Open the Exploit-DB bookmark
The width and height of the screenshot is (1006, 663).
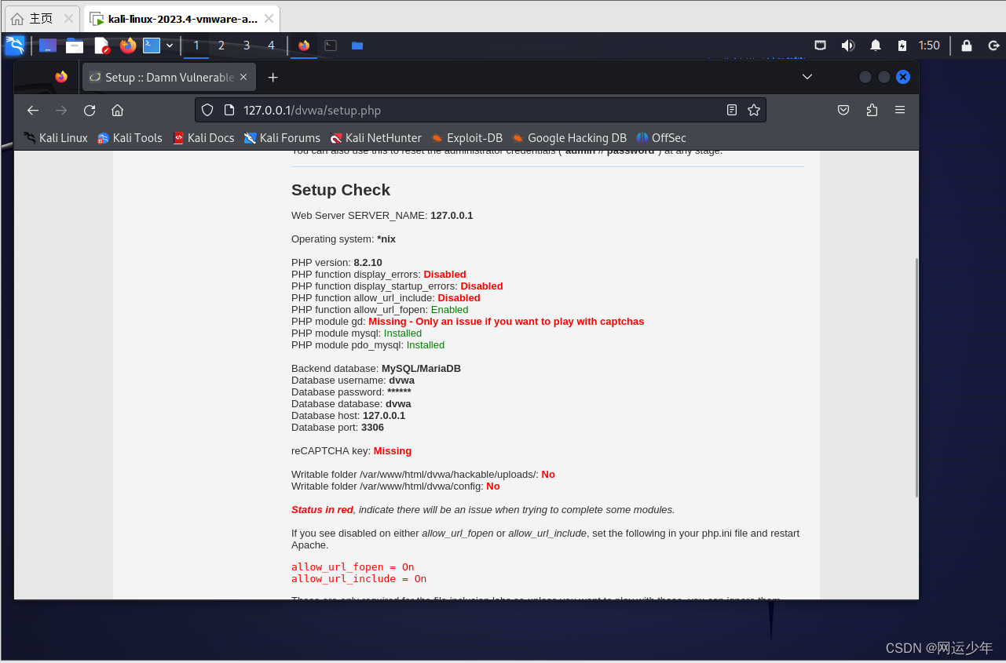466,138
